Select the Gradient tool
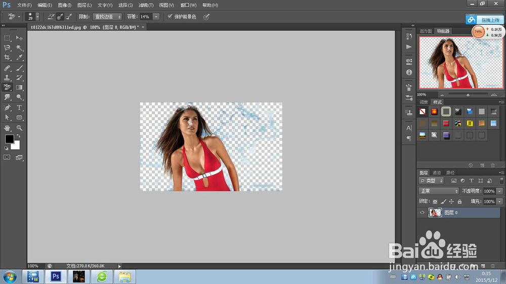The height and width of the screenshot is (284, 506). tap(19, 87)
